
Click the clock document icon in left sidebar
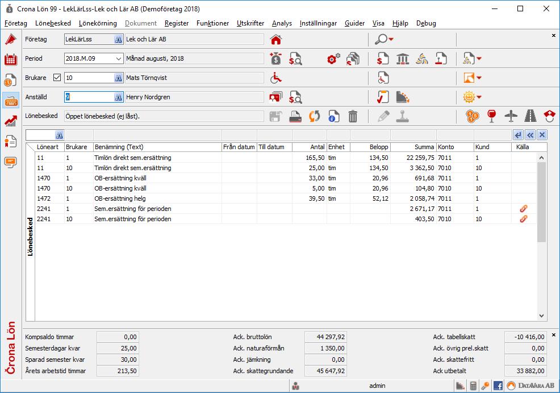(11, 80)
